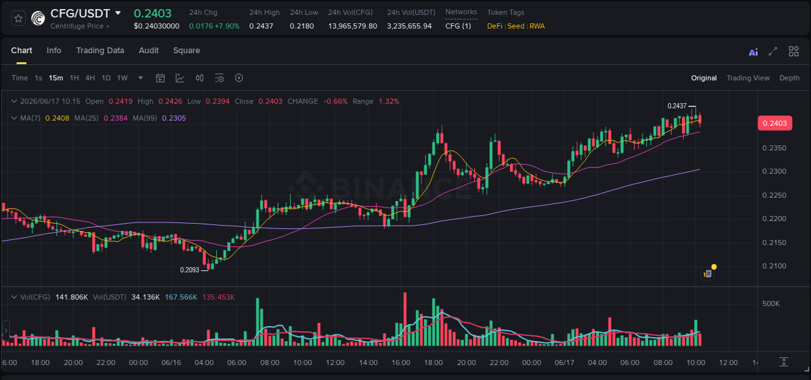Screen dimensions: 811x380
Task: Click the CHANGE -0.66% value
Action: pyautogui.click(x=335, y=101)
